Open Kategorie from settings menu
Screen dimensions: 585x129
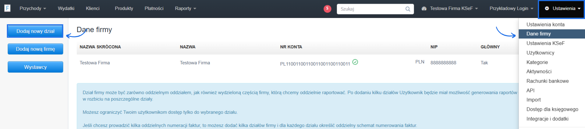[552, 62]
